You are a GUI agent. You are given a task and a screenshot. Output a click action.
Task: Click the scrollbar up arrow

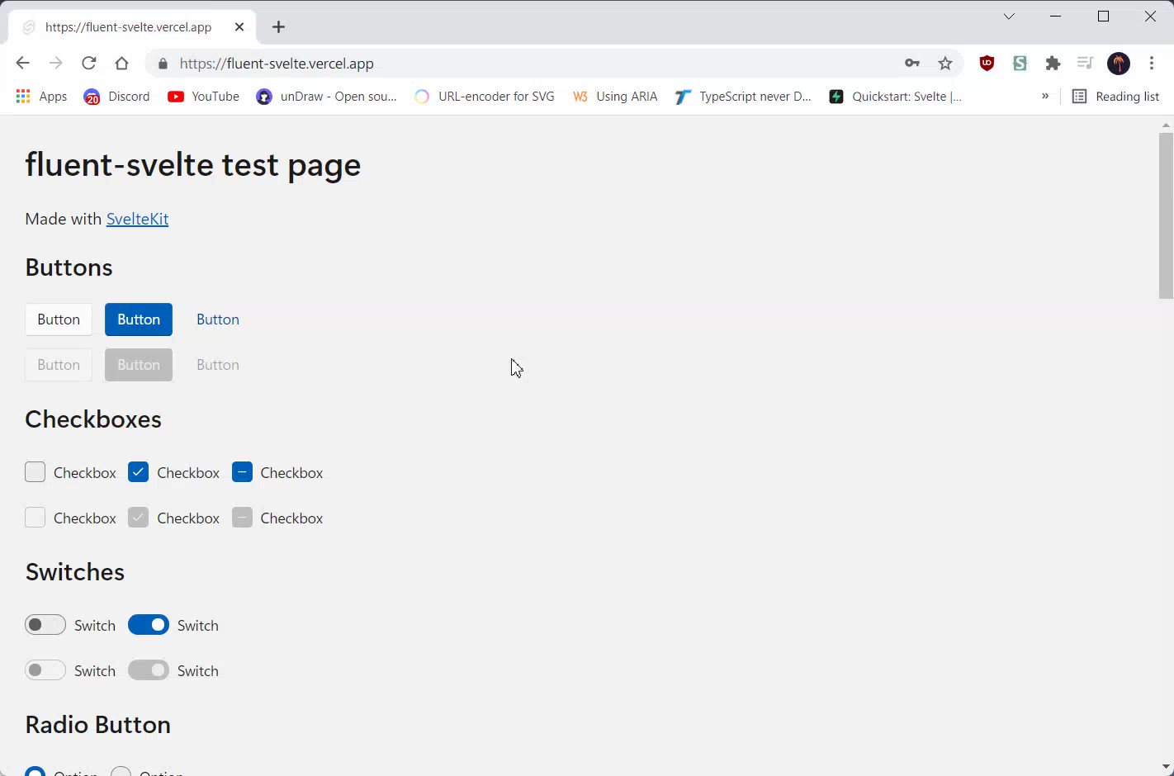point(1166,125)
